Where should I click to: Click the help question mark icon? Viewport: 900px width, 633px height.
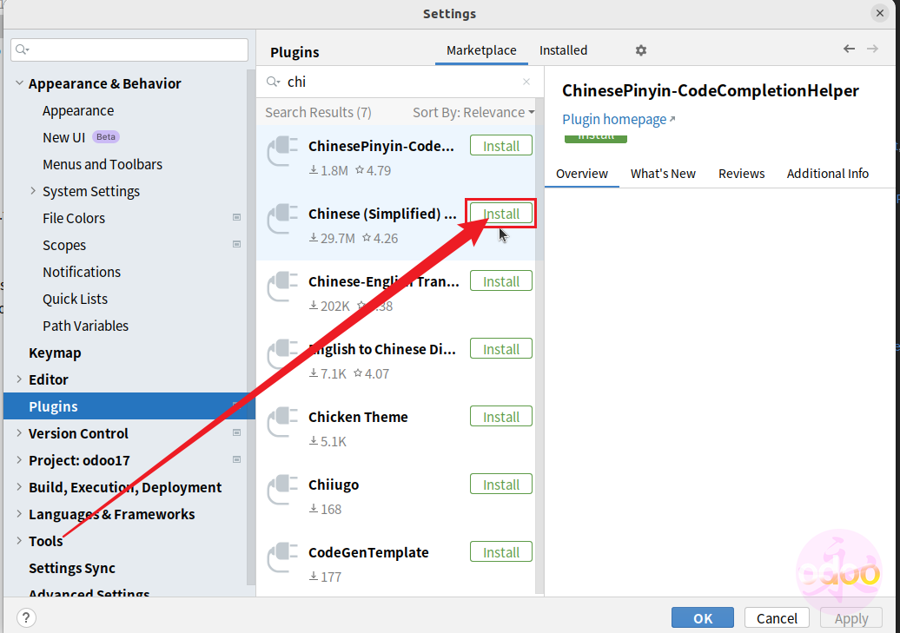(x=26, y=618)
